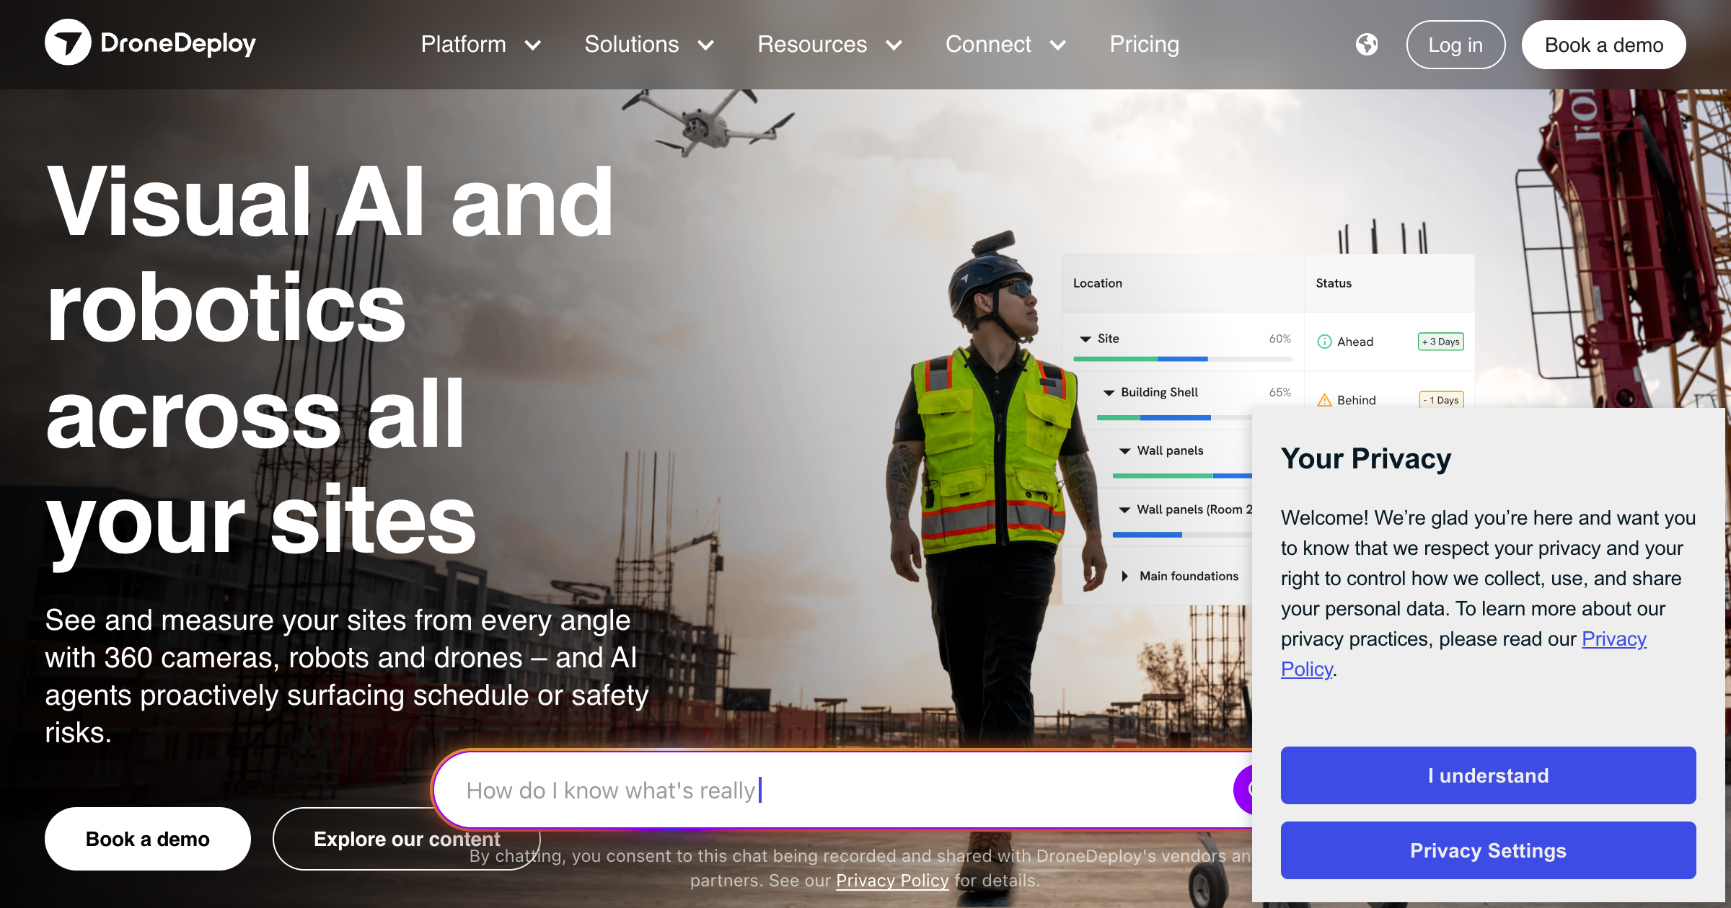Screen dimensions: 1731x908
Task: Click the Main foundations row label
Action: (1189, 576)
